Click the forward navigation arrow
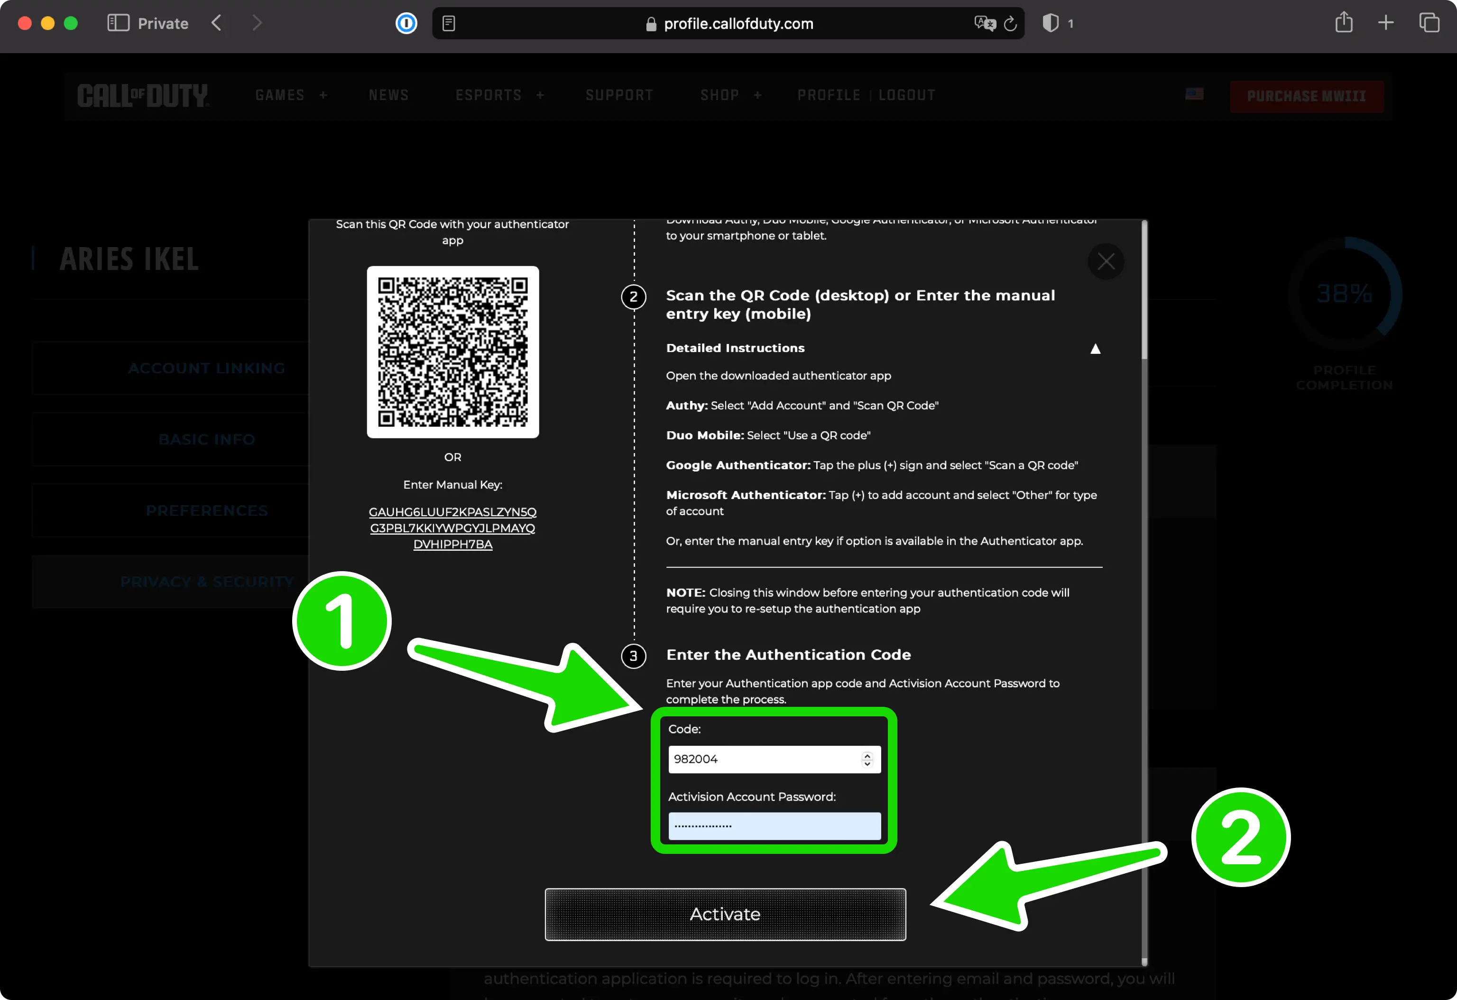This screenshot has width=1457, height=1000. click(257, 23)
